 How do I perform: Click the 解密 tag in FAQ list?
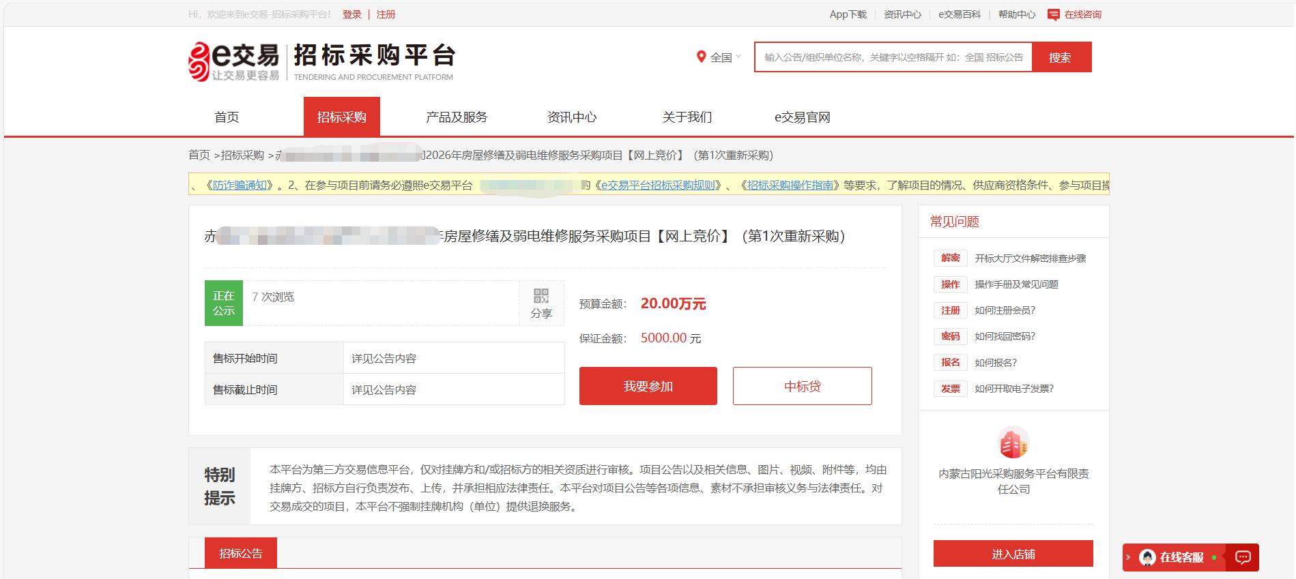point(950,258)
